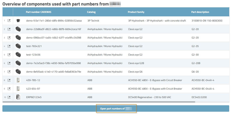Click the Part description column header
Image resolution: width=231 pixels, height=114 pixels.
pyautogui.click(x=200, y=12)
